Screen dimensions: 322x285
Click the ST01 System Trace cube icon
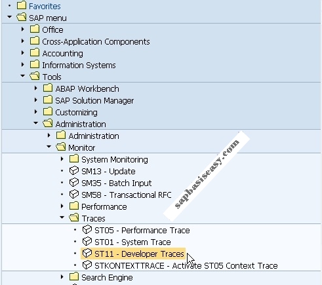tap(87, 241)
